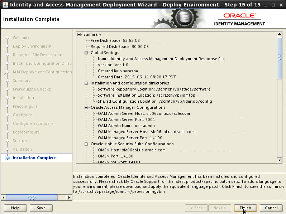Select the Install and Configuration Directory step
The image size is (286, 214).
[x=42, y=63]
